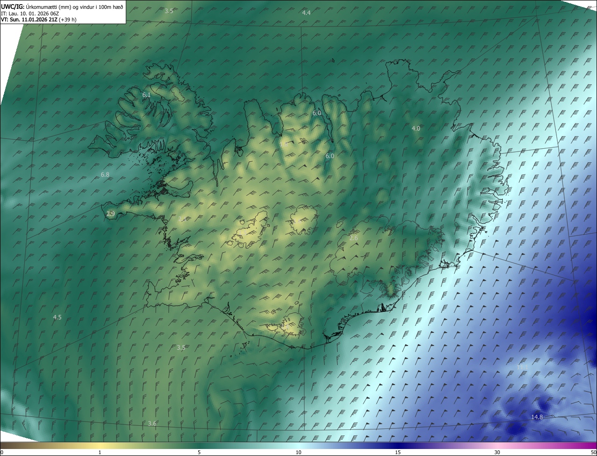Click the "VT: Sun. 11.01.2026 21Z (+39 h)" line

(39, 20)
